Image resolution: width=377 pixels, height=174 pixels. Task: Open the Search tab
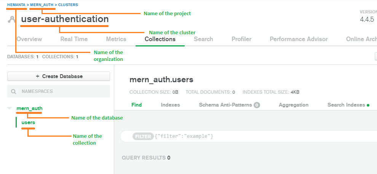(203, 39)
